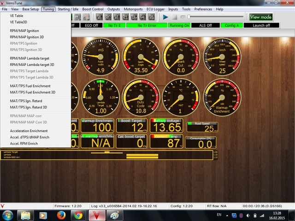Open Paint from the taskbar
295x221 pixels.
[x=115, y=215]
